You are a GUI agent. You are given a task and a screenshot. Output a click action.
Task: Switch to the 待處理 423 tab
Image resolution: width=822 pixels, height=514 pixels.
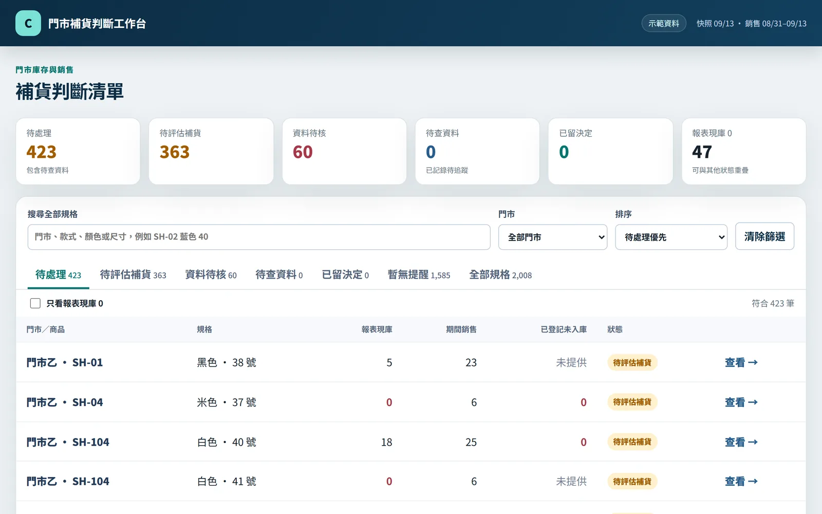(58, 275)
